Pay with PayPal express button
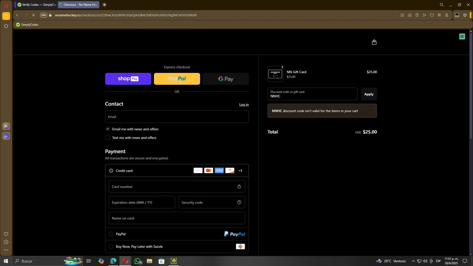The height and width of the screenshot is (266, 473). pyautogui.click(x=177, y=79)
